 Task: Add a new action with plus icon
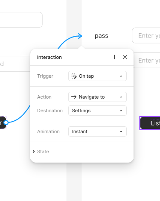114,57
